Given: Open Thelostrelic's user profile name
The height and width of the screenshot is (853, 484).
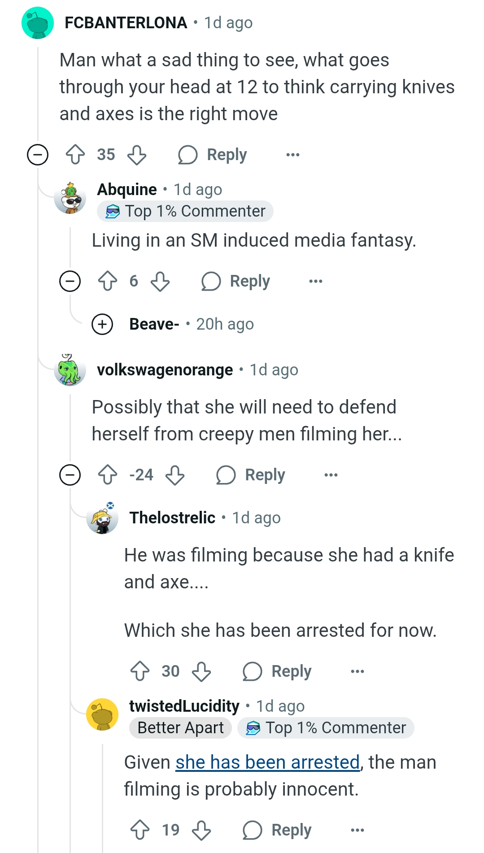Looking at the screenshot, I should 172,518.
